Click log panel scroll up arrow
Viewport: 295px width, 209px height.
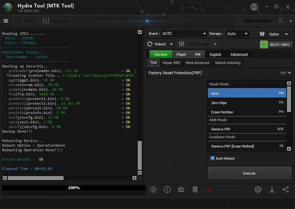point(140,32)
